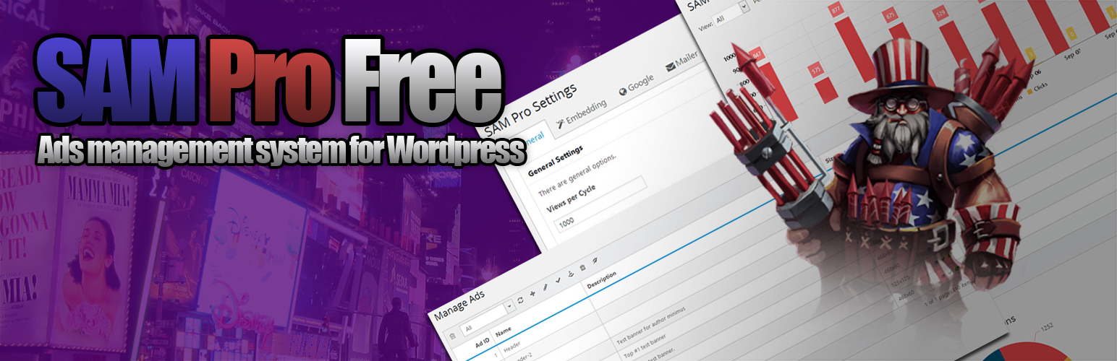
Task: Click the trash bin icon left of All filter
Action: click(x=453, y=335)
